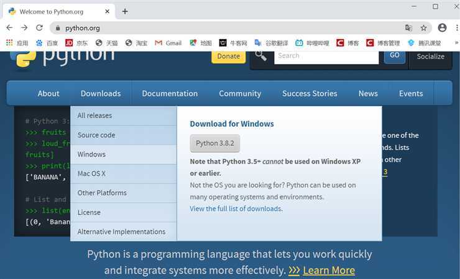Select License in Downloads submenu
460x279 pixels.
coord(124,213)
